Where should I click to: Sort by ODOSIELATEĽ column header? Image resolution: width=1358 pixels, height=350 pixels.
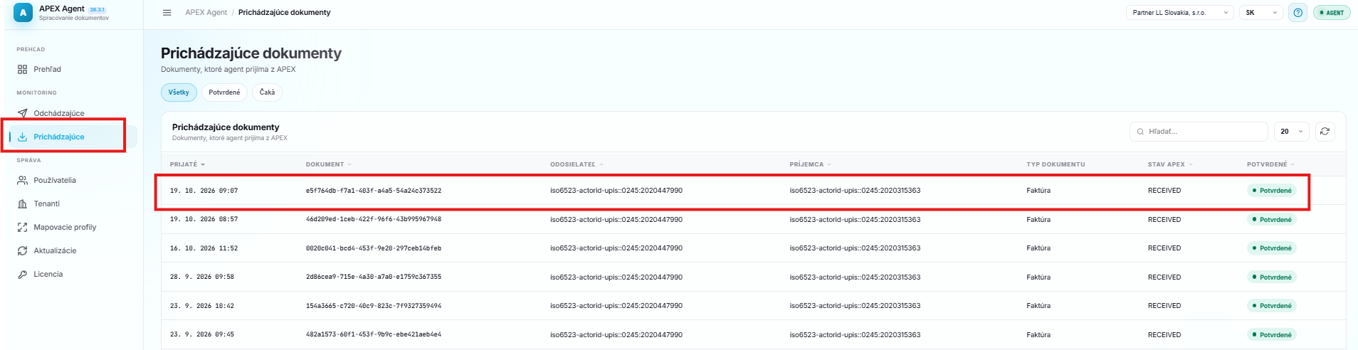click(x=577, y=164)
